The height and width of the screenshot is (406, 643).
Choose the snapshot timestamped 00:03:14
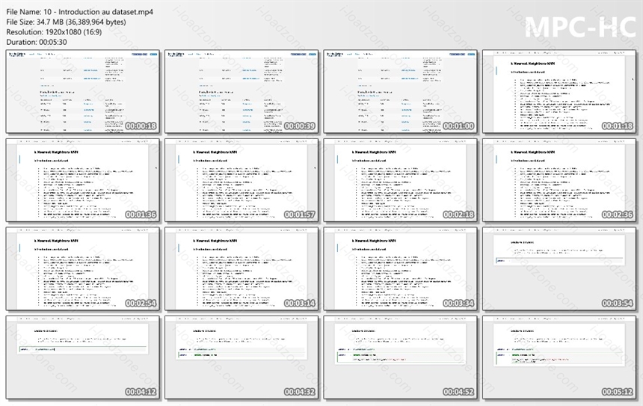pos(241,268)
